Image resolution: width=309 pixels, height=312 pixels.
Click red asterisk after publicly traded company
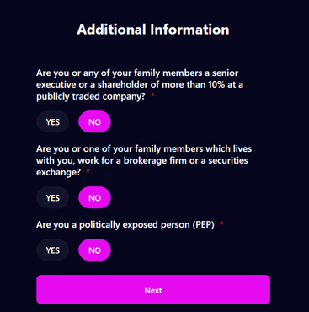pyautogui.click(x=152, y=95)
